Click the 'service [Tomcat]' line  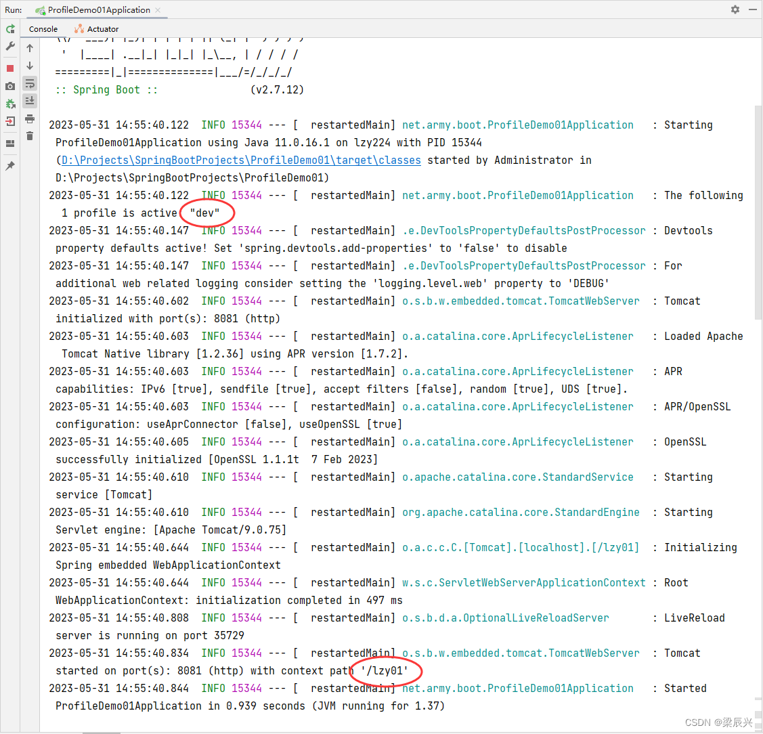(x=104, y=495)
